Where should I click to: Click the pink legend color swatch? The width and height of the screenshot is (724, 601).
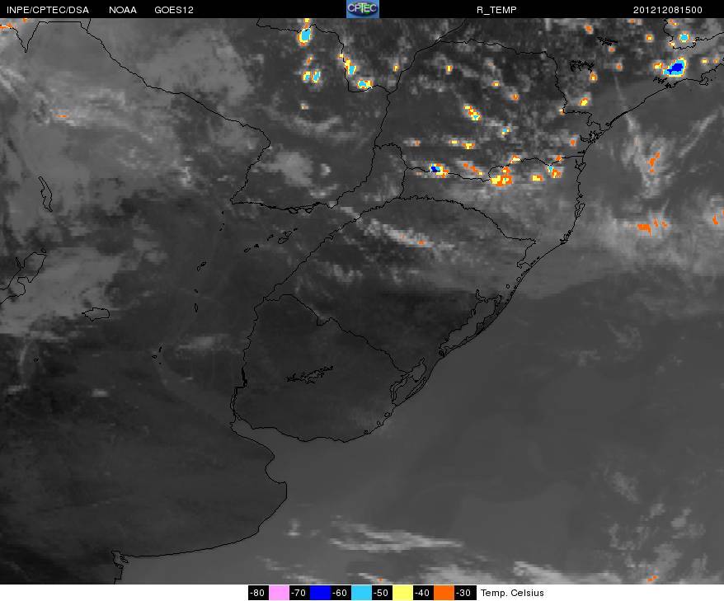point(279,593)
